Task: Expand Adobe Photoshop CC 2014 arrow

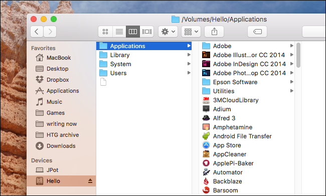Action: tap(292, 73)
